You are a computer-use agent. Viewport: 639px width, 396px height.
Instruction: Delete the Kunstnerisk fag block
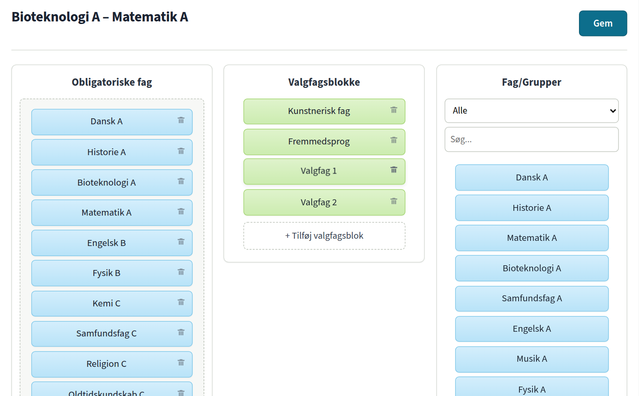pyautogui.click(x=394, y=110)
